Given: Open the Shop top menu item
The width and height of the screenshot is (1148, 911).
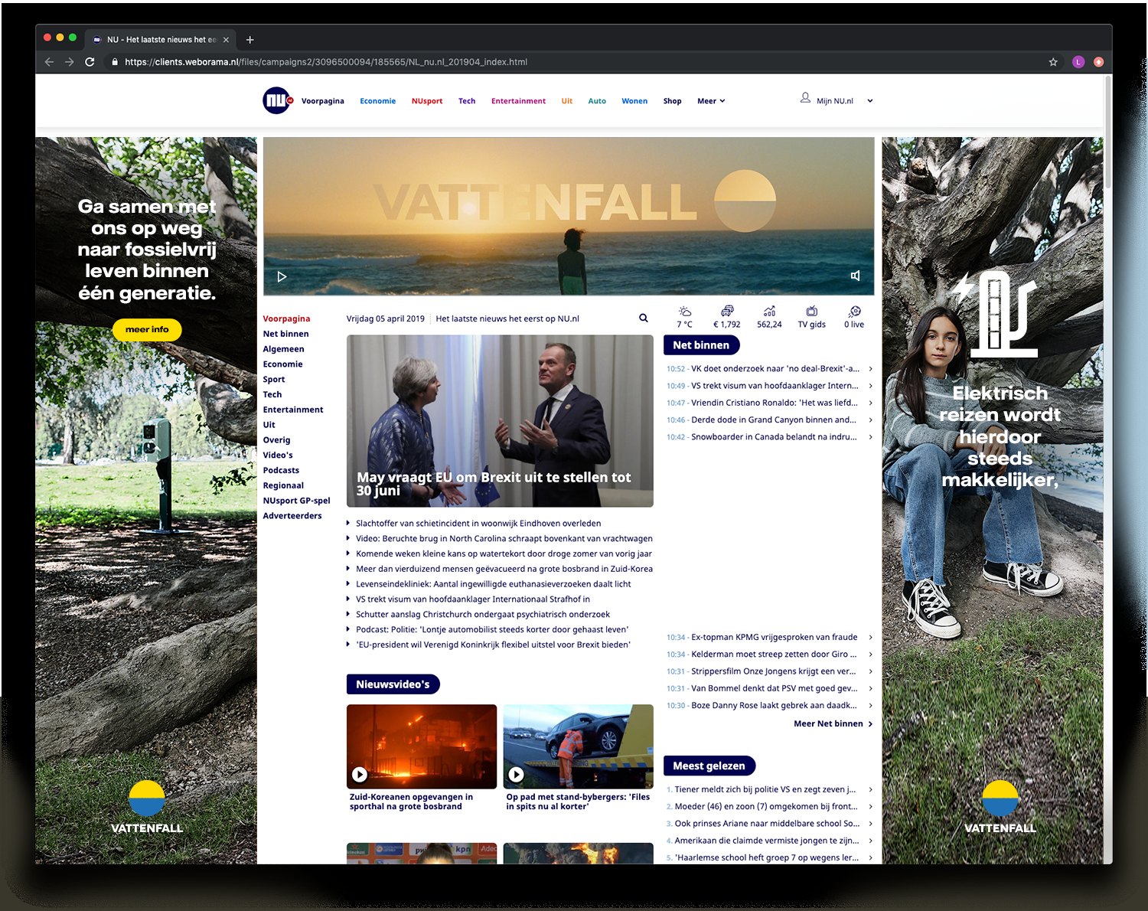Looking at the screenshot, I should point(672,101).
